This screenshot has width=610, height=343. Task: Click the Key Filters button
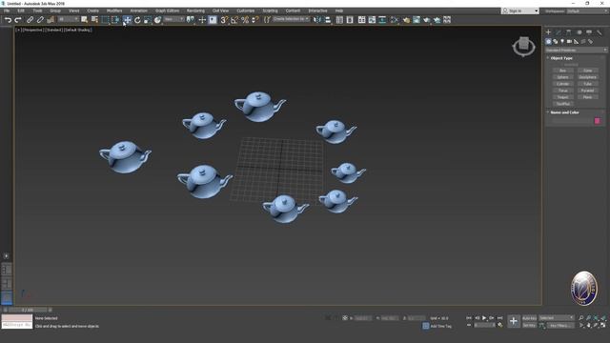(560, 326)
